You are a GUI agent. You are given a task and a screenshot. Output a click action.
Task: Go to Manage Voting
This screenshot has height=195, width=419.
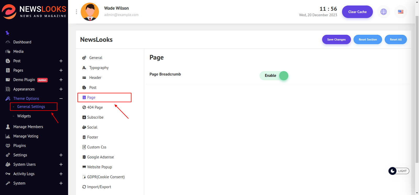tap(26, 136)
